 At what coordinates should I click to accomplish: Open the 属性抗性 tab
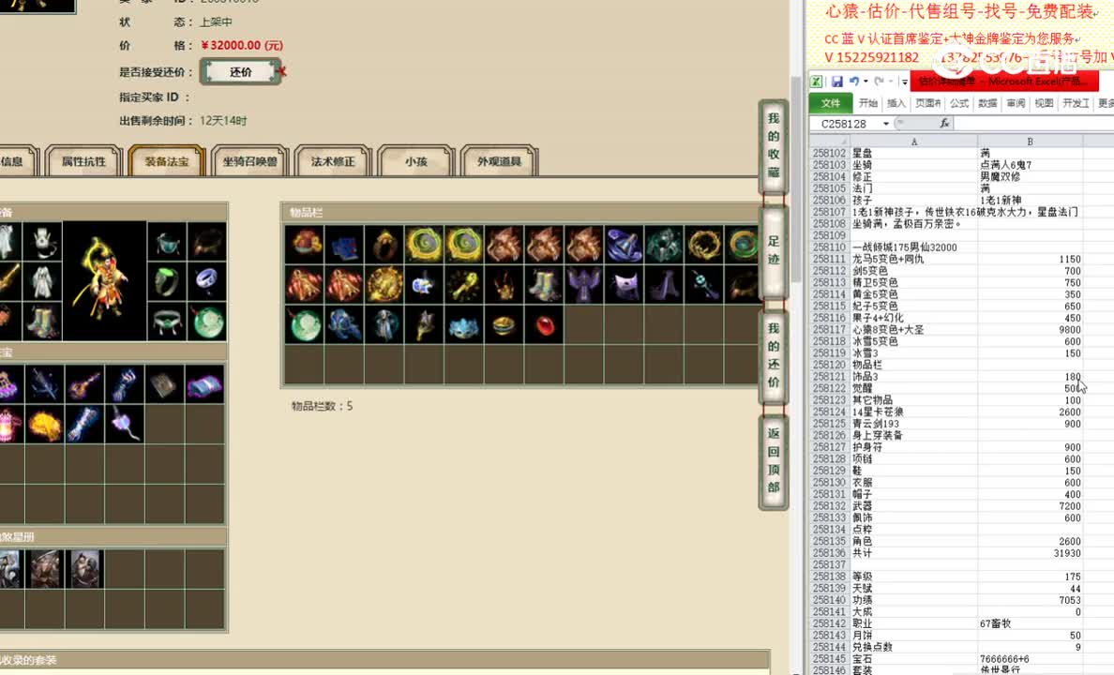pyautogui.click(x=83, y=161)
